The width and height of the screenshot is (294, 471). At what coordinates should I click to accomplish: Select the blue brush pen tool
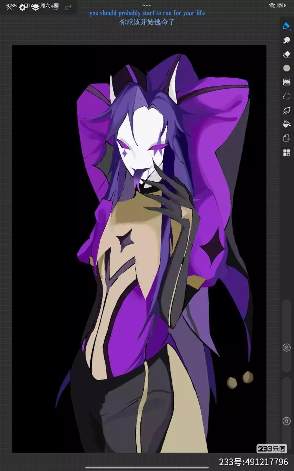pos(286,26)
